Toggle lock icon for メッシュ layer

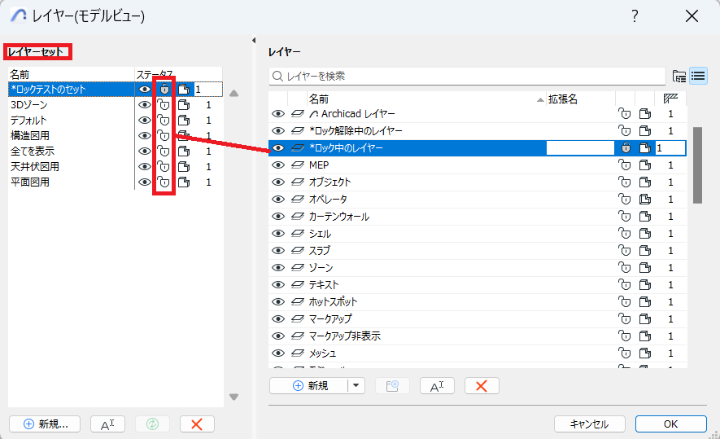point(625,353)
